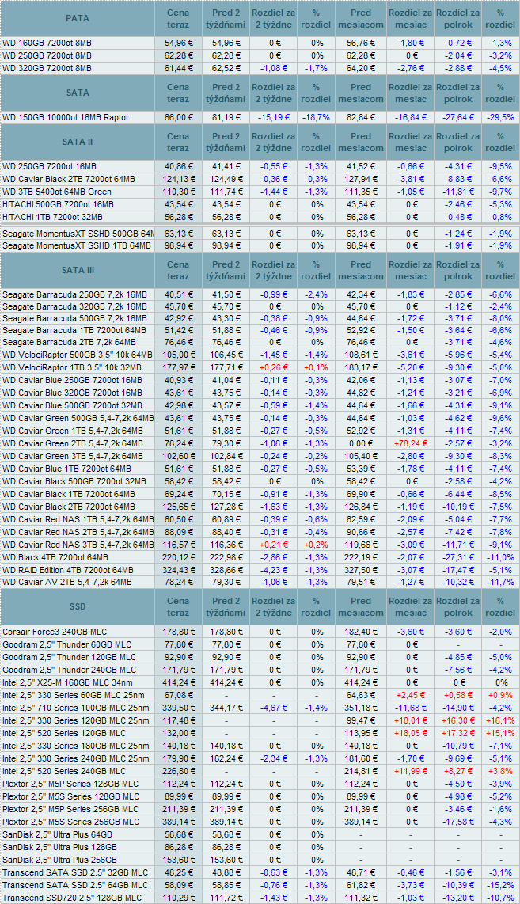Image resolution: width=520 pixels, height=904 pixels.
Task: Select Transcend SATA SSD 32GB MLC name
Action: tap(75, 873)
